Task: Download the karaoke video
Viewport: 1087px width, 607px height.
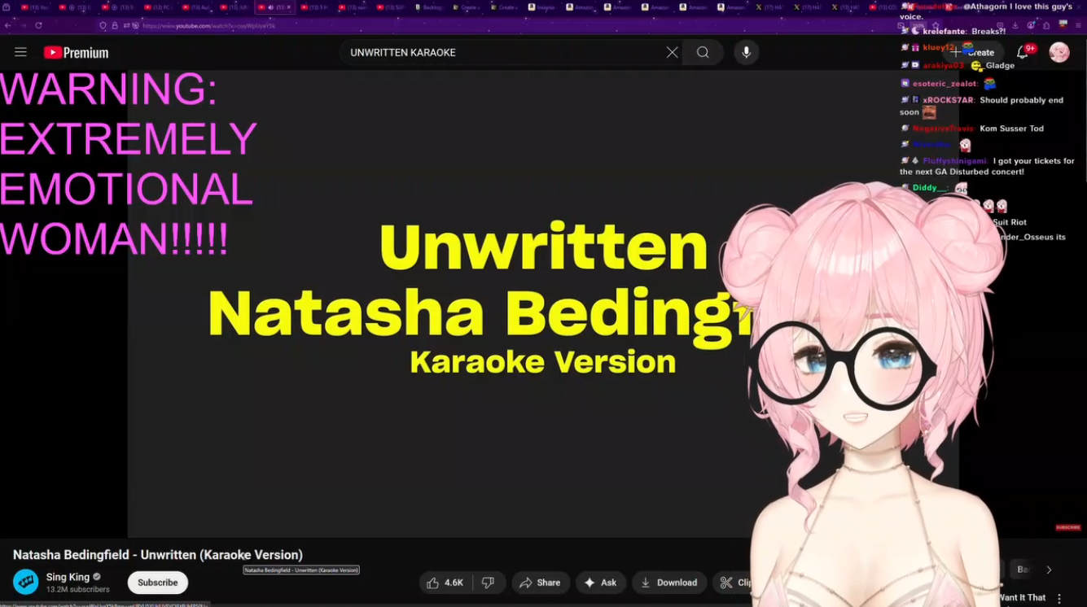Action: (x=668, y=583)
